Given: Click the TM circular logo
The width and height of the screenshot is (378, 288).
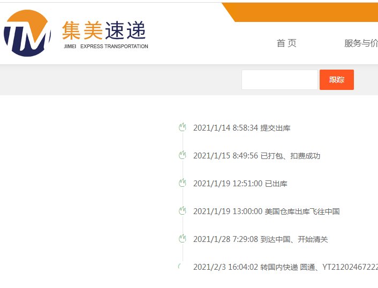Looking at the screenshot, I should pyautogui.click(x=27, y=33).
